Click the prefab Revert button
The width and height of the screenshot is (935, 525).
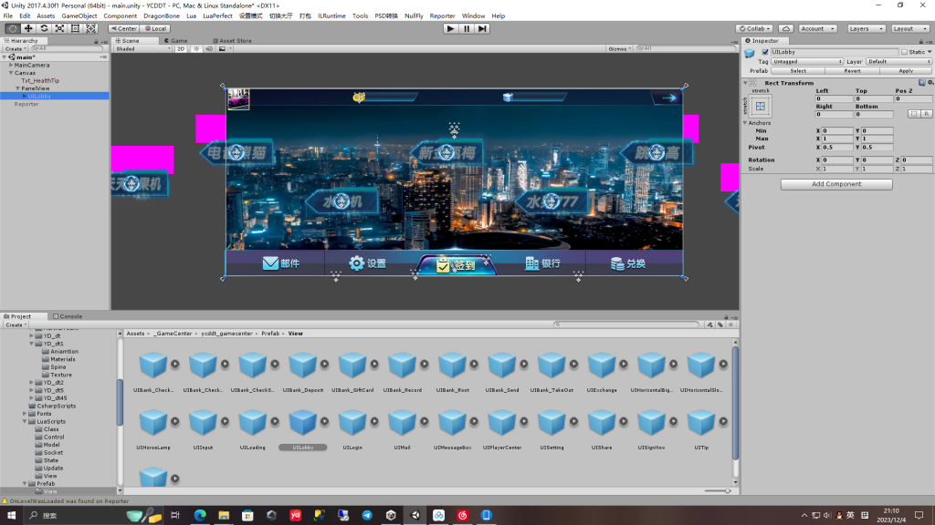tap(852, 71)
